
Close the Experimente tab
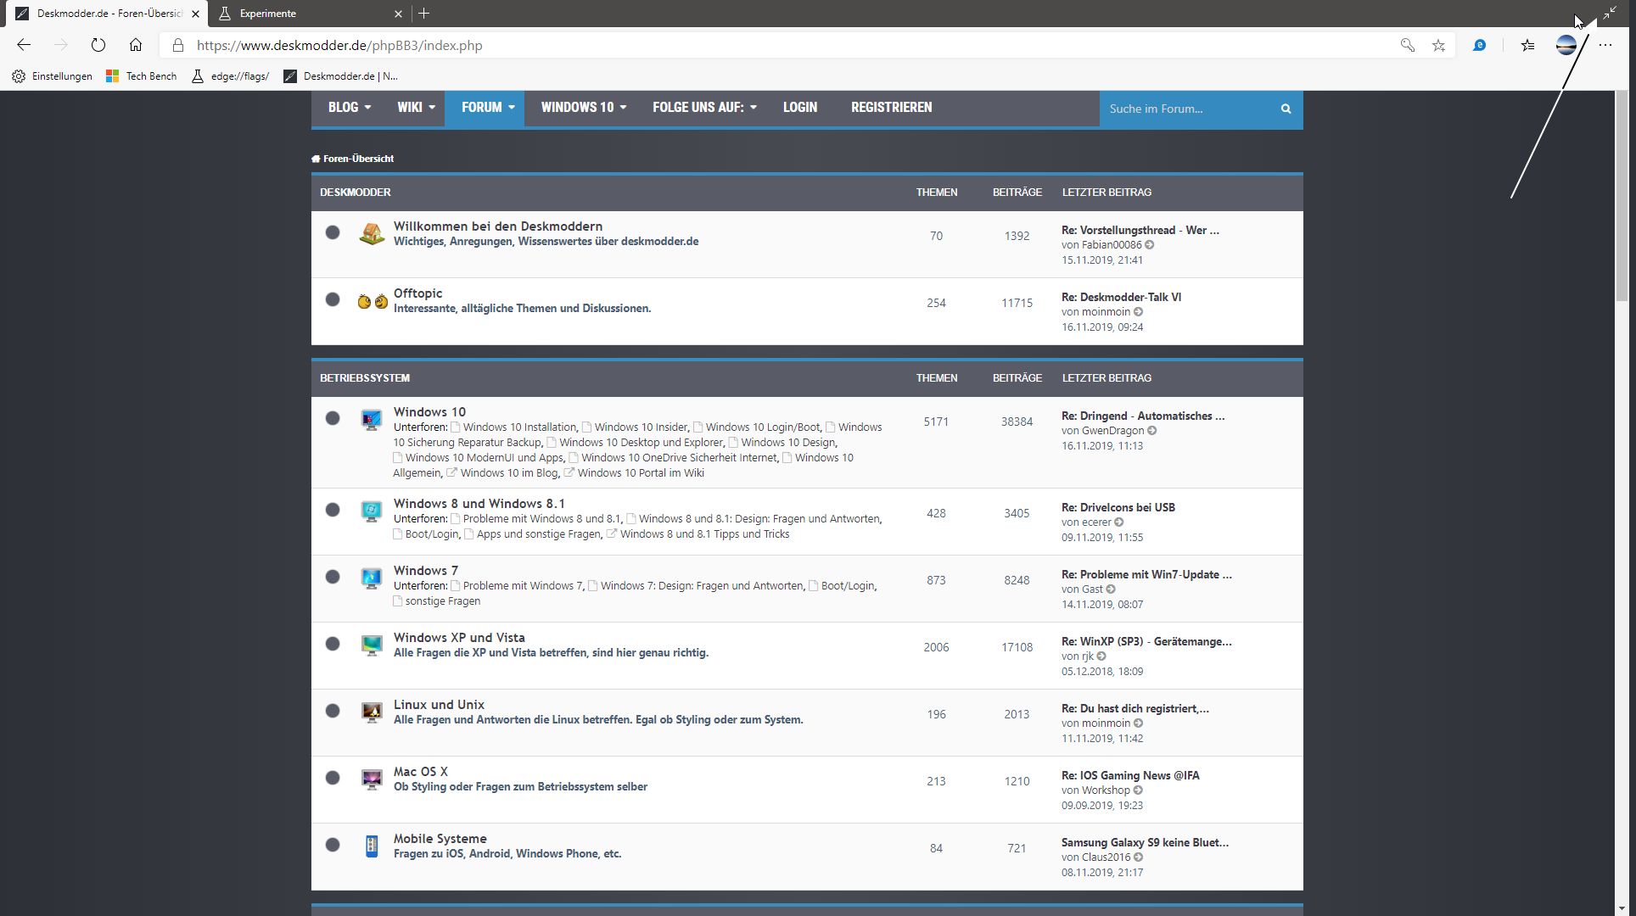point(398,14)
